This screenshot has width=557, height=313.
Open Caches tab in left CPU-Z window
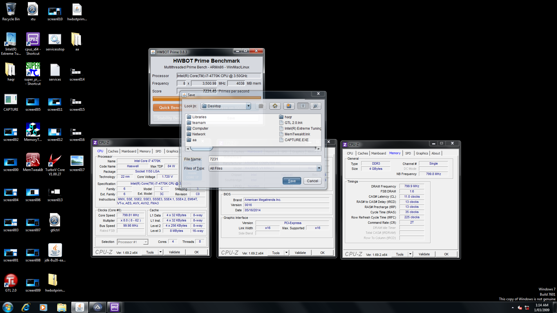coord(113,151)
